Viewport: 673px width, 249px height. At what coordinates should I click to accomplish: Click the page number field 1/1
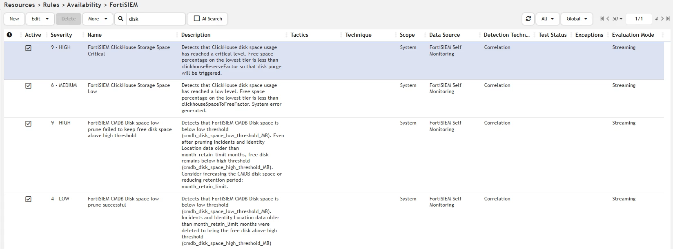pyautogui.click(x=639, y=19)
